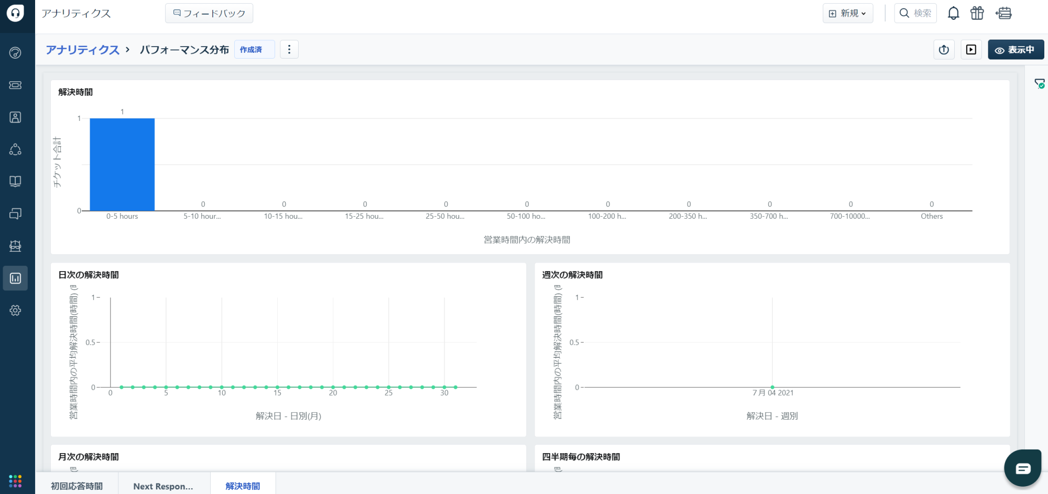This screenshot has height=494, width=1048.
Task: Open Admin settings gear icon
Action: click(x=15, y=310)
